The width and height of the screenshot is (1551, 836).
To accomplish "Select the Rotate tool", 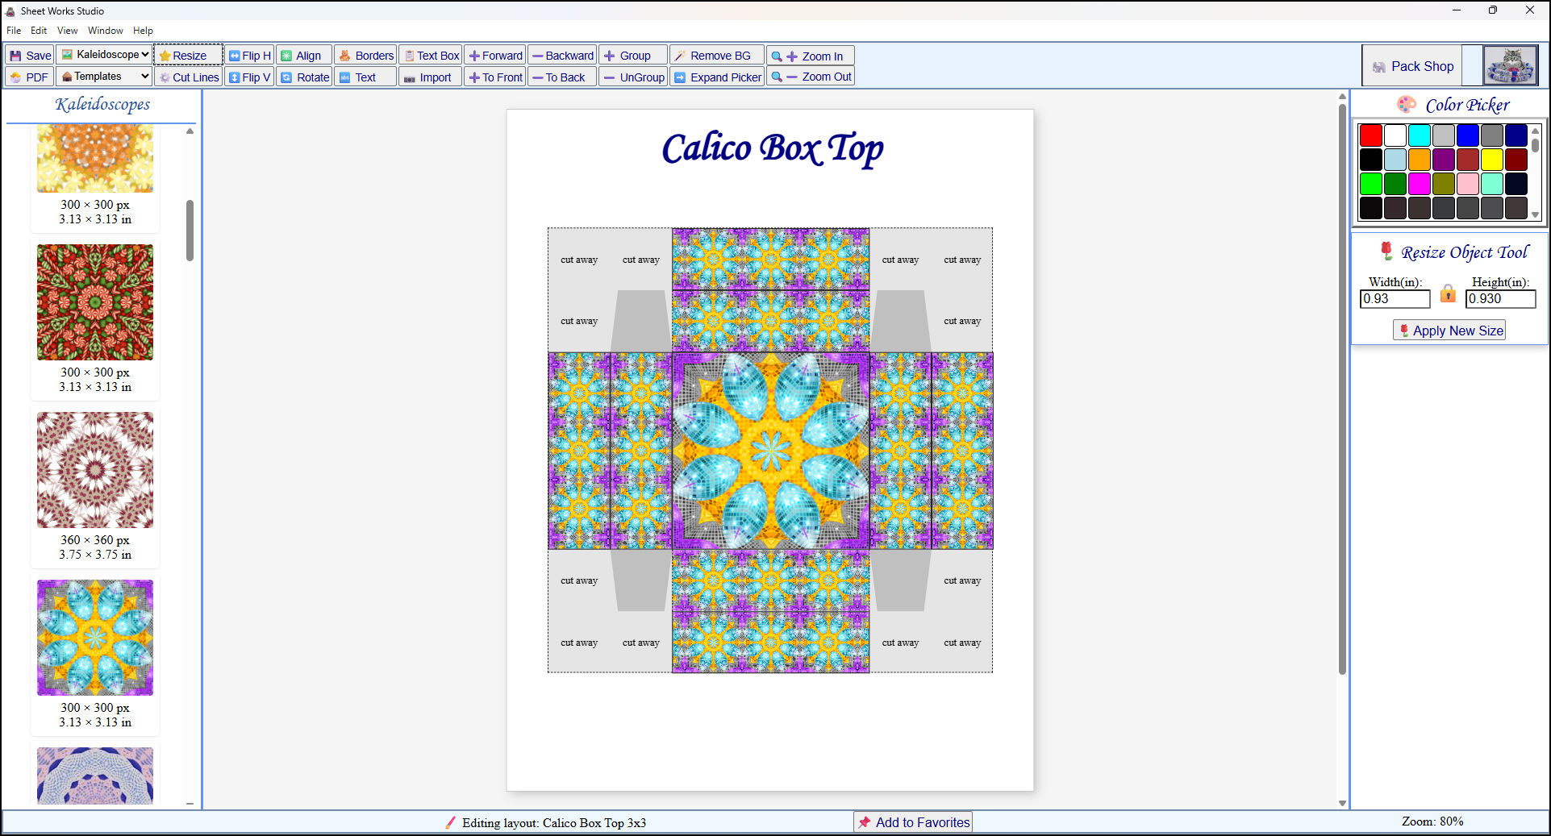I will [304, 77].
